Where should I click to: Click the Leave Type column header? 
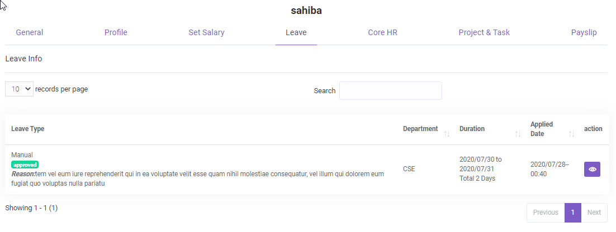click(28, 129)
